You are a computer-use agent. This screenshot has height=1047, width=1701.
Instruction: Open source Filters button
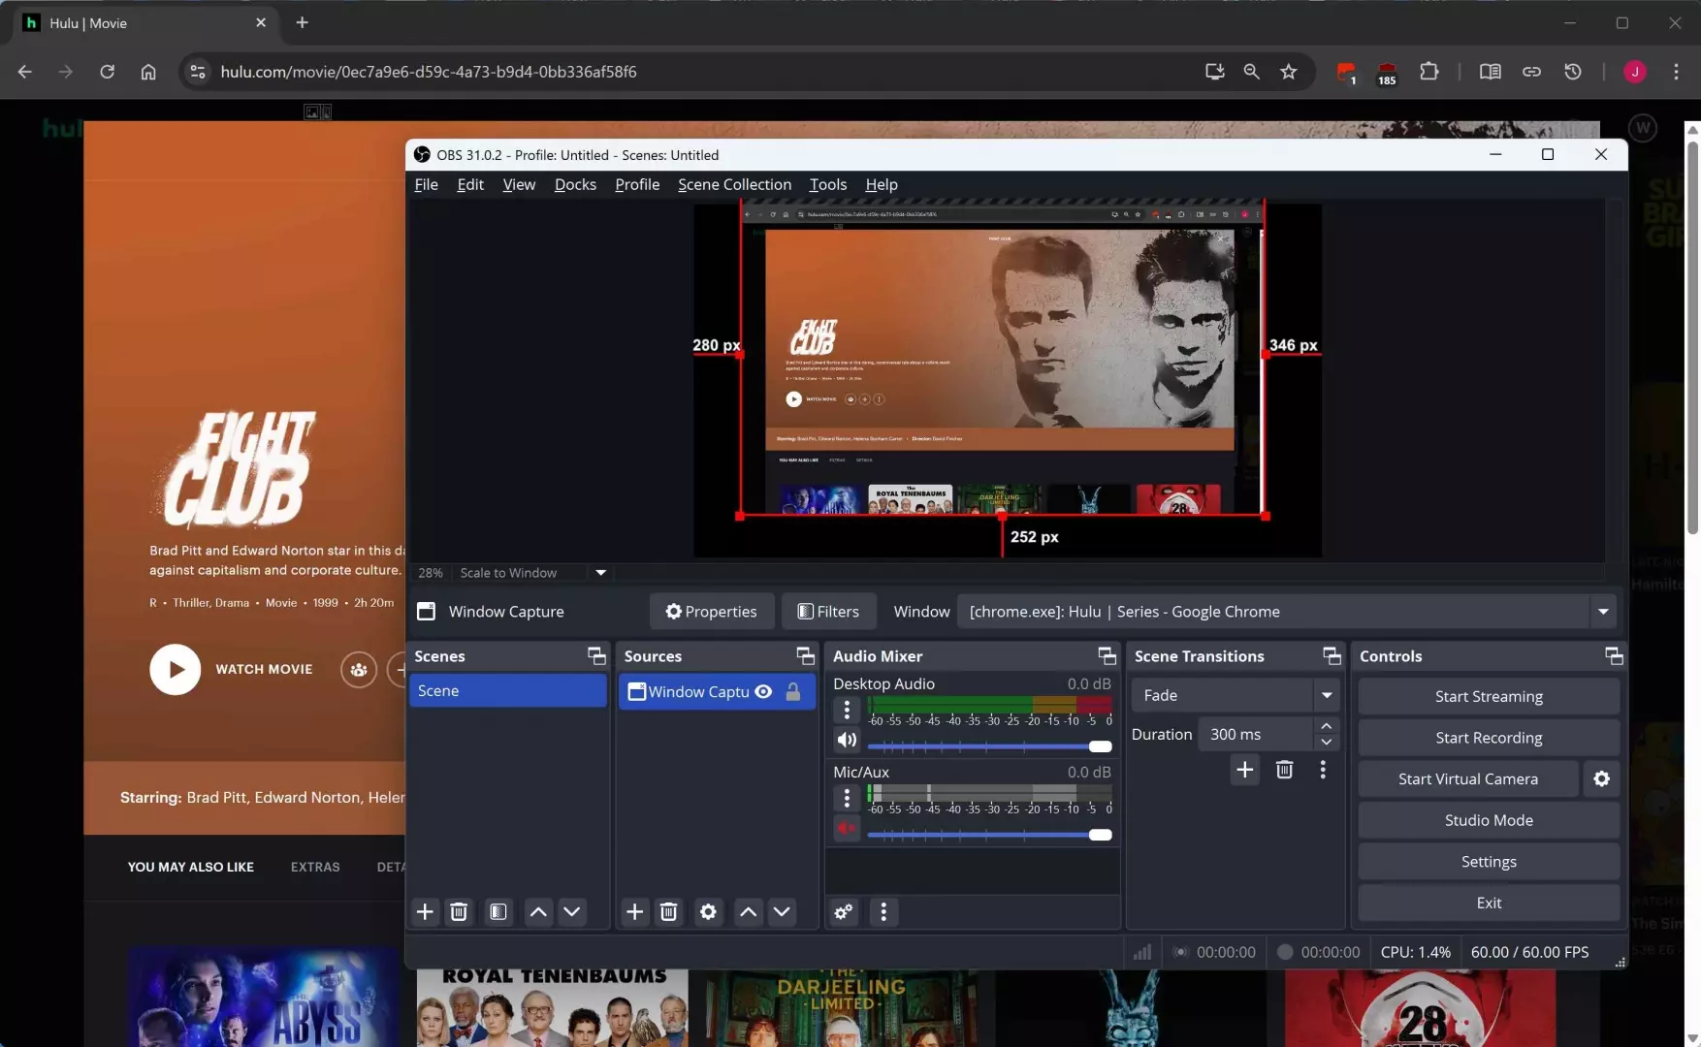coord(828,612)
